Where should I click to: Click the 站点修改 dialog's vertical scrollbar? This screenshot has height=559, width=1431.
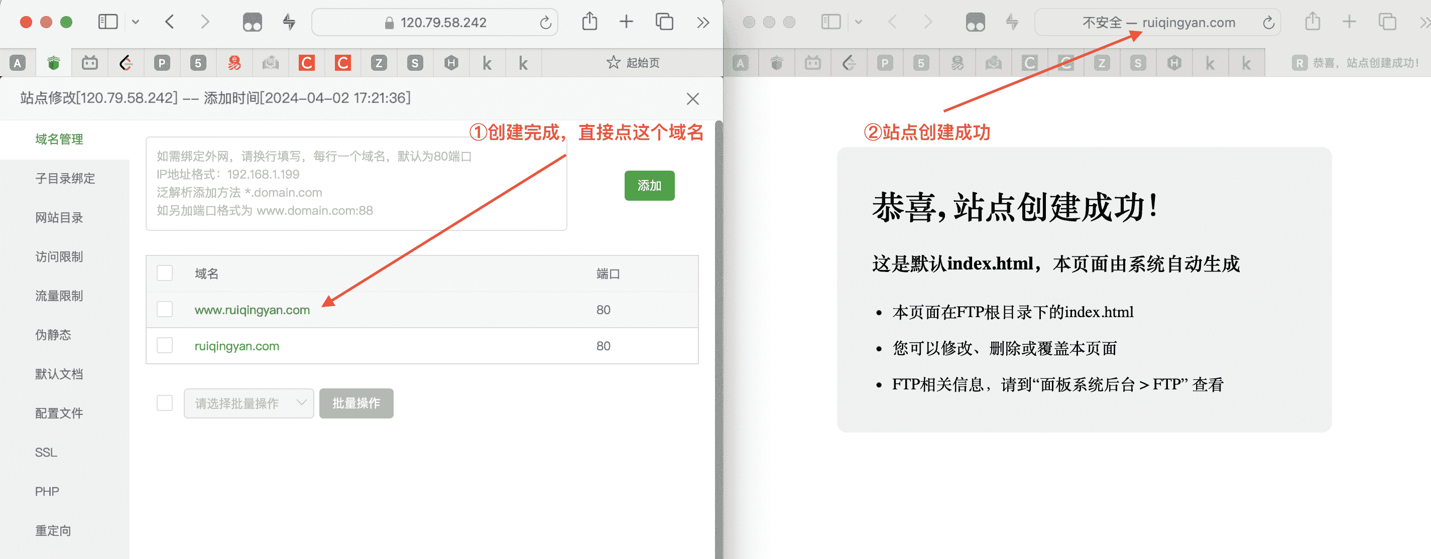pyautogui.click(x=719, y=339)
